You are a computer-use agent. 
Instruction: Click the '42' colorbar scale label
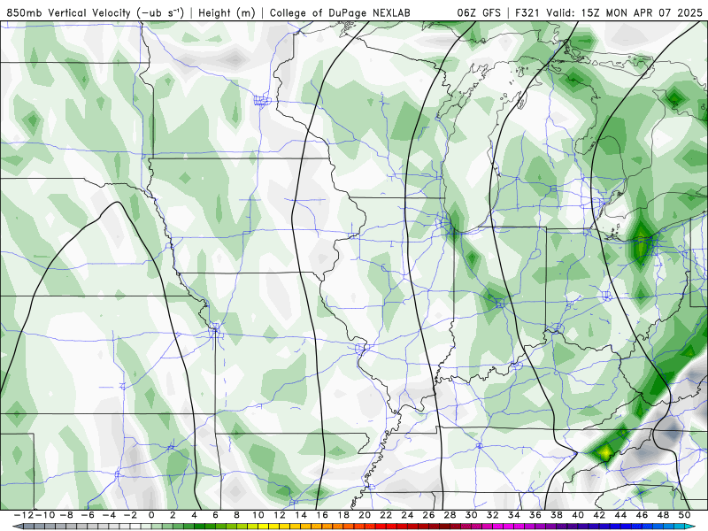(x=599, y=515)
